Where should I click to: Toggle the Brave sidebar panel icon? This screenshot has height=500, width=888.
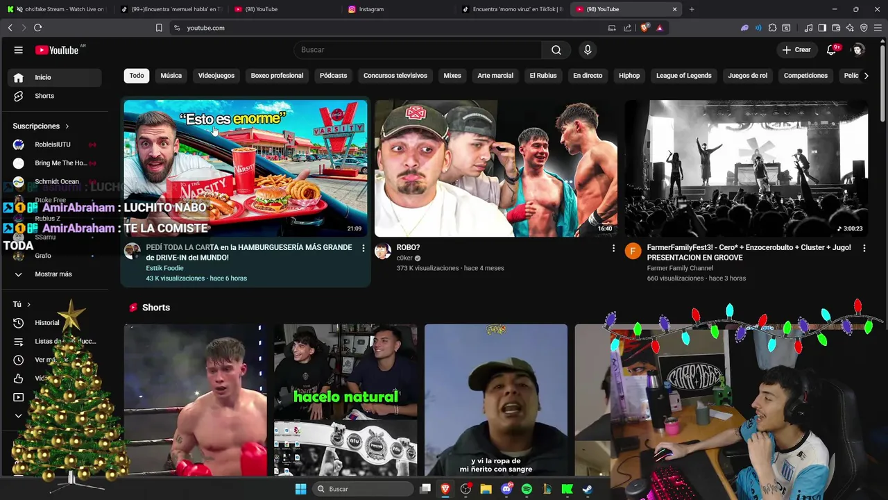[822, 28]
